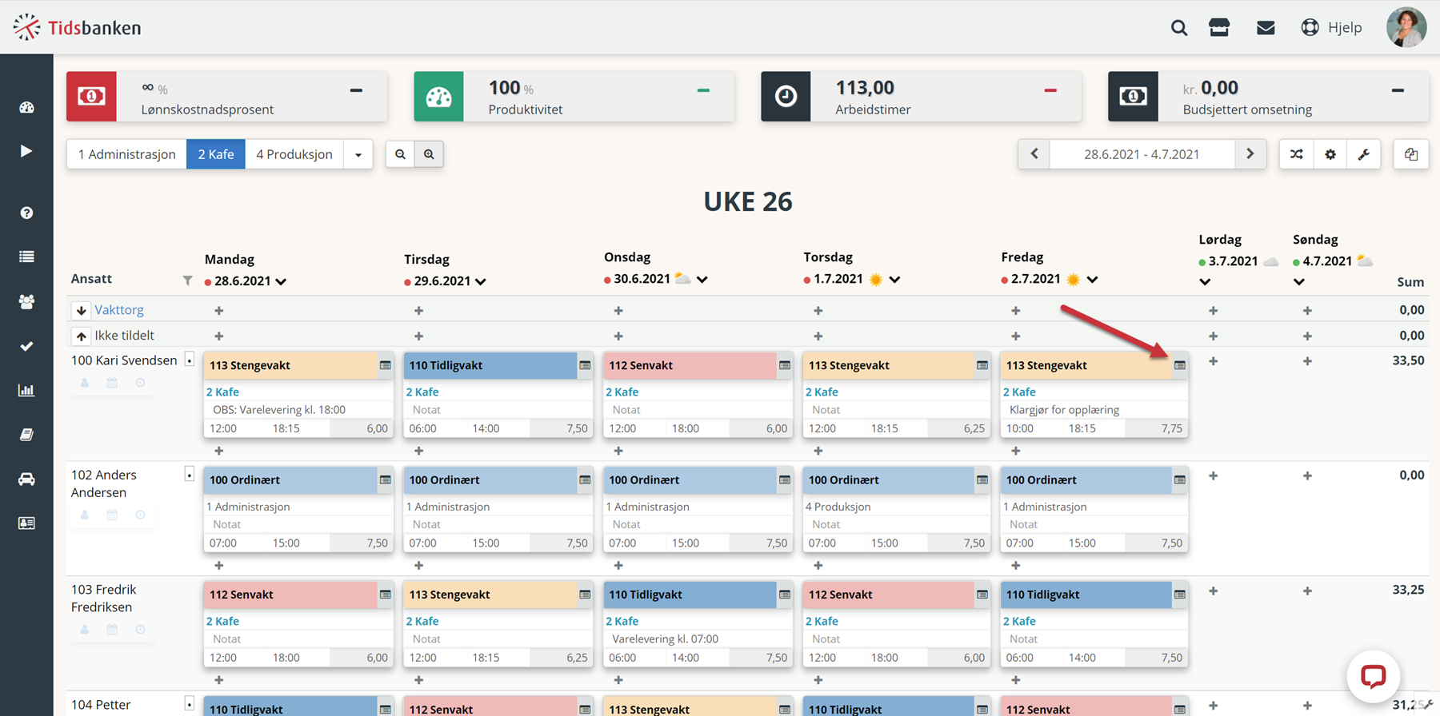Collapse the Lønnskostnadsprosent card
Image resolution: width=1440 pixels, height=716 pixels.
pyautogui.click(x=356, y=90)
